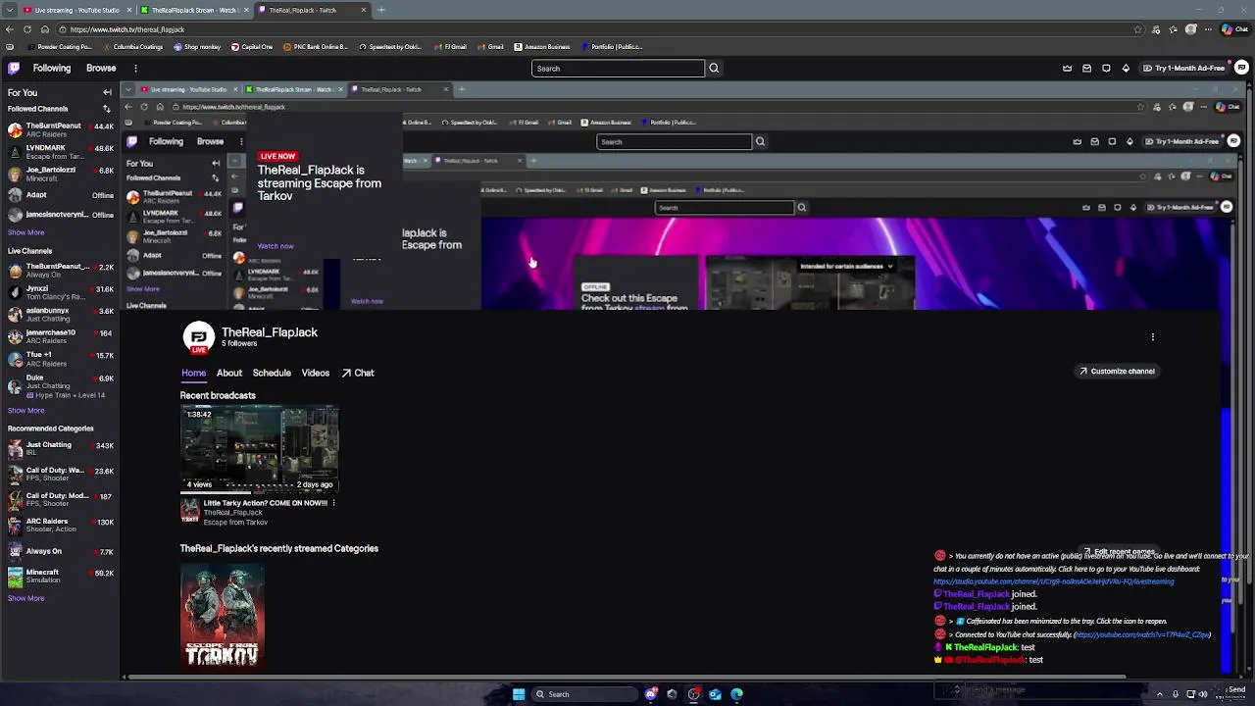This screenshot has width=1255, height=706.
Task: Go to Following page
Action: click(52, 68)
